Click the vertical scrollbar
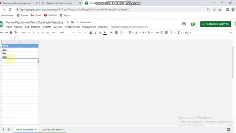Image resolution: width=236 pixels, height=133 pixels. [233, 63]
